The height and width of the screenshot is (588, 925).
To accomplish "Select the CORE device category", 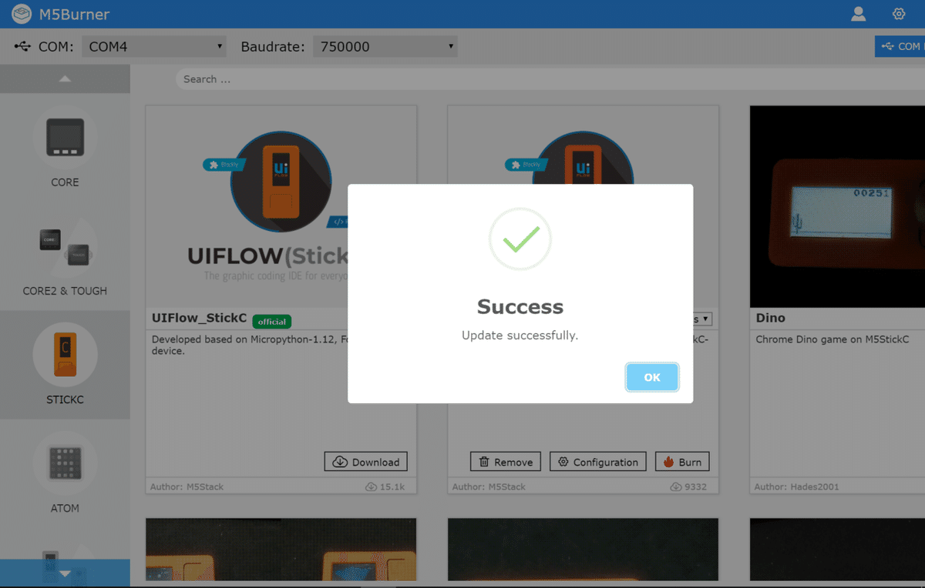I will tap(65, 148).
